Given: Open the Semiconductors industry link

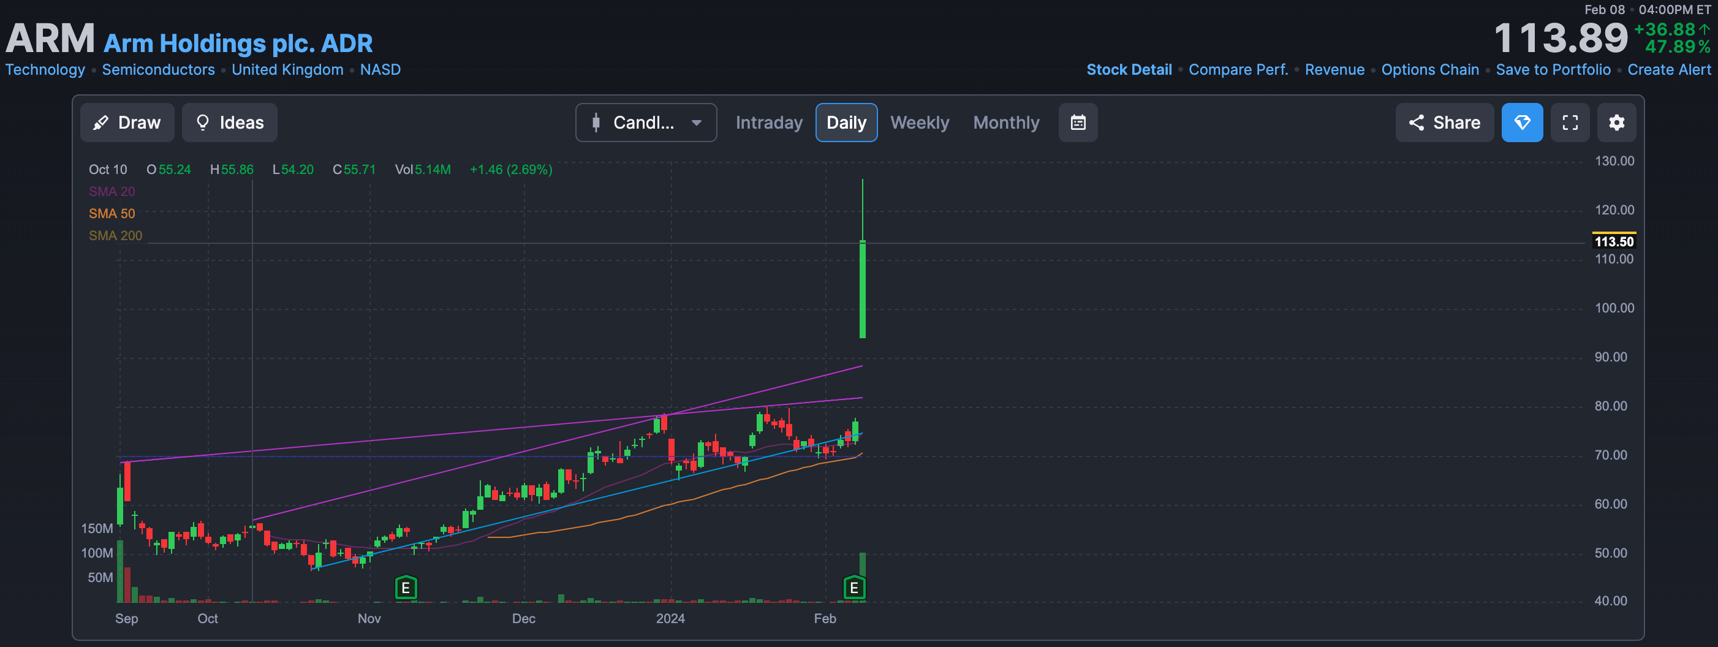Looking at the screenshot, I should pos(158,69).
